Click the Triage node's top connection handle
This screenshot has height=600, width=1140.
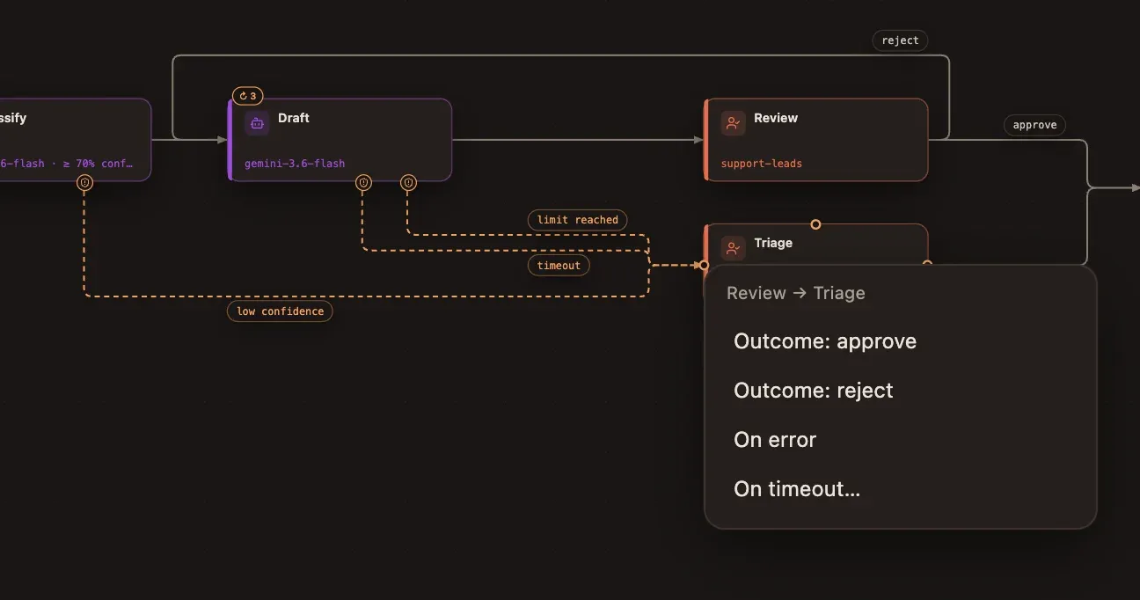(x=815, y=224)
